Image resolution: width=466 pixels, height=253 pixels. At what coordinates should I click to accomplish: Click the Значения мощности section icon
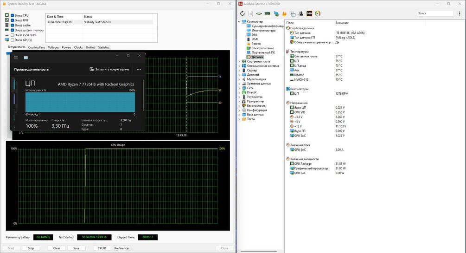[287, 159]
